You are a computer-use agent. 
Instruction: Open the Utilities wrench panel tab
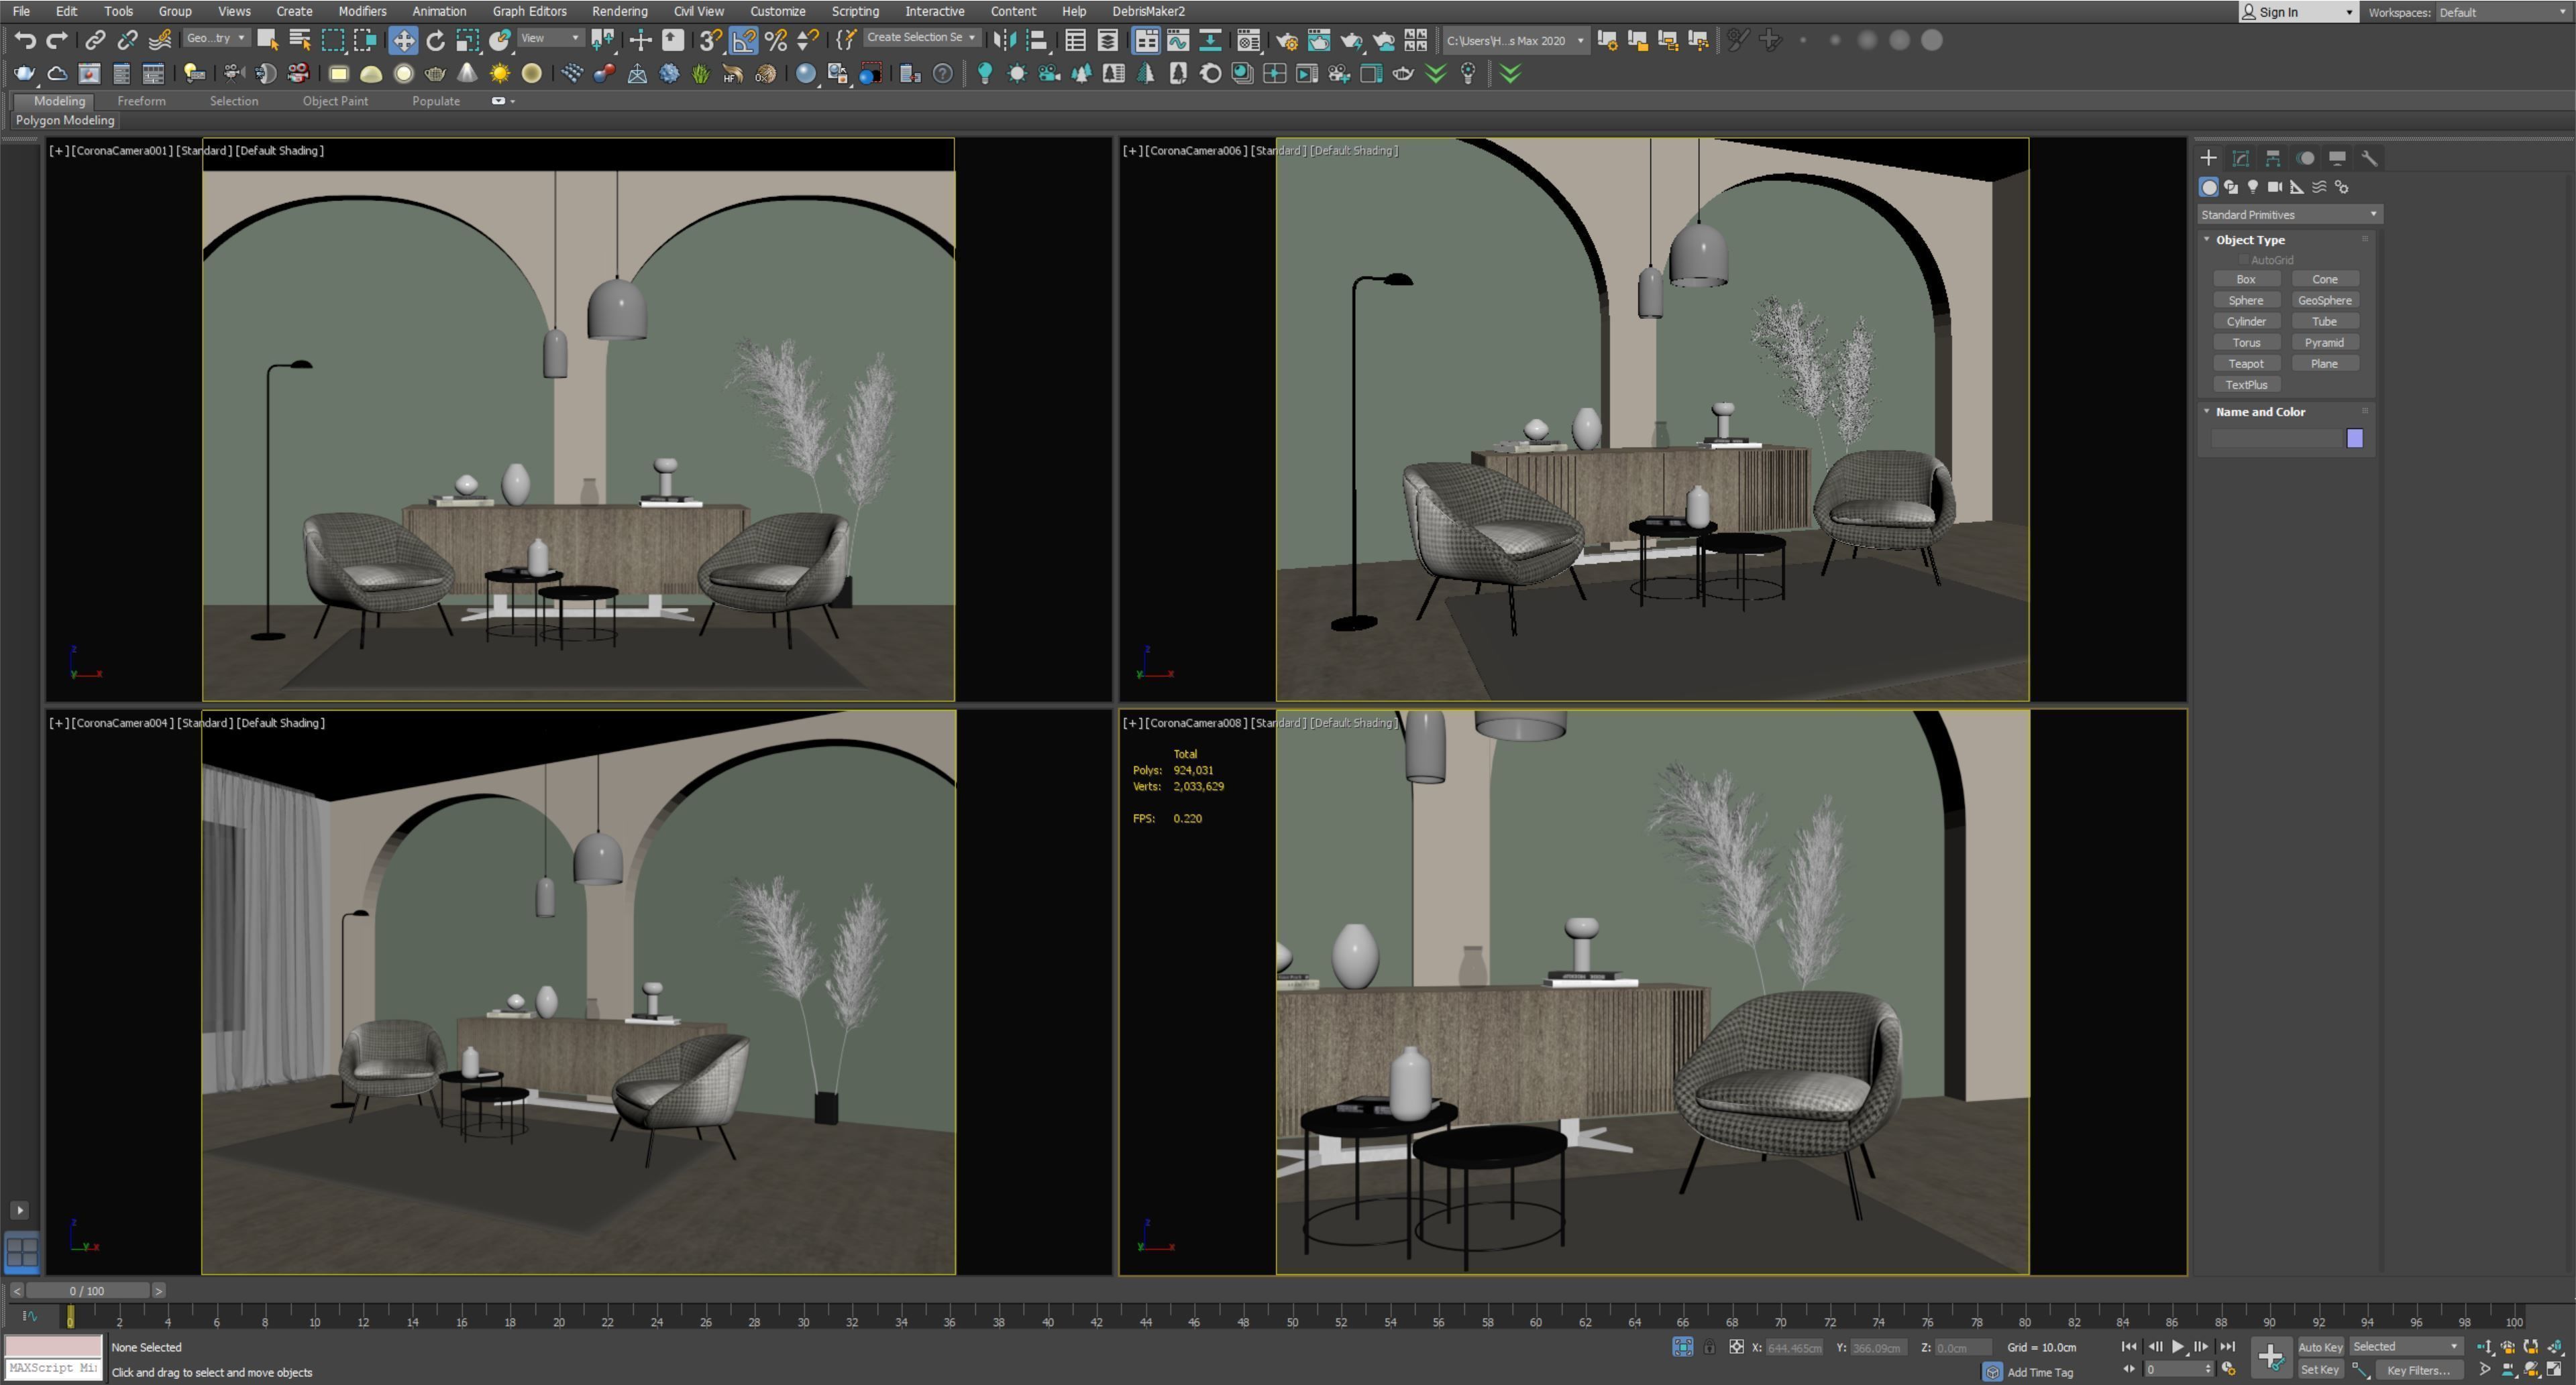[2369, 158]
